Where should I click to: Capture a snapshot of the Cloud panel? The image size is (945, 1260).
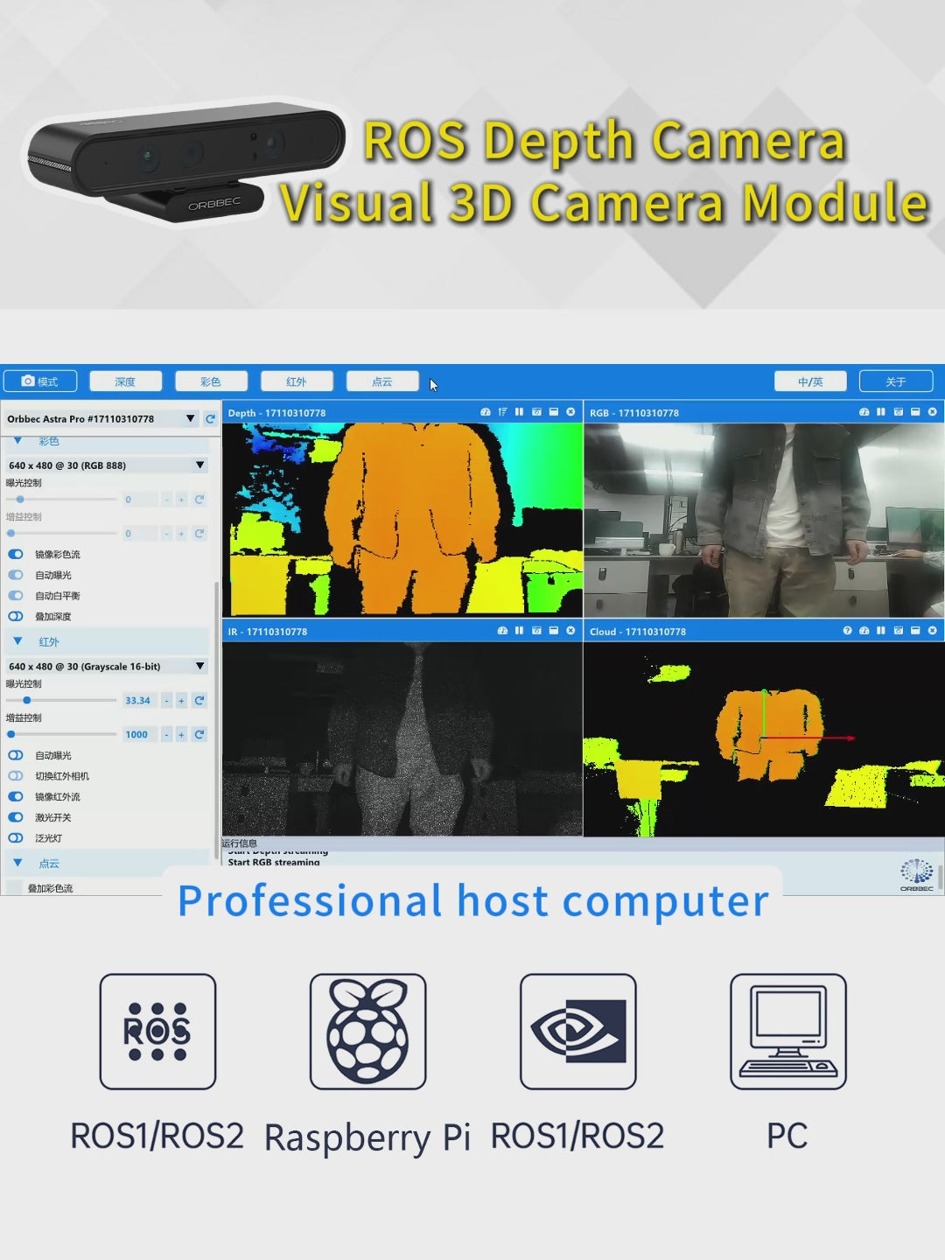[899, 631]
